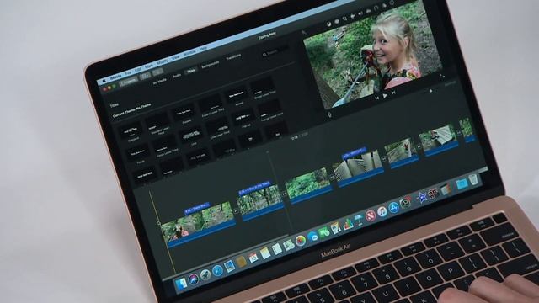
Task: Adjust the timeline zoom slider
Action: pos(431,91)
